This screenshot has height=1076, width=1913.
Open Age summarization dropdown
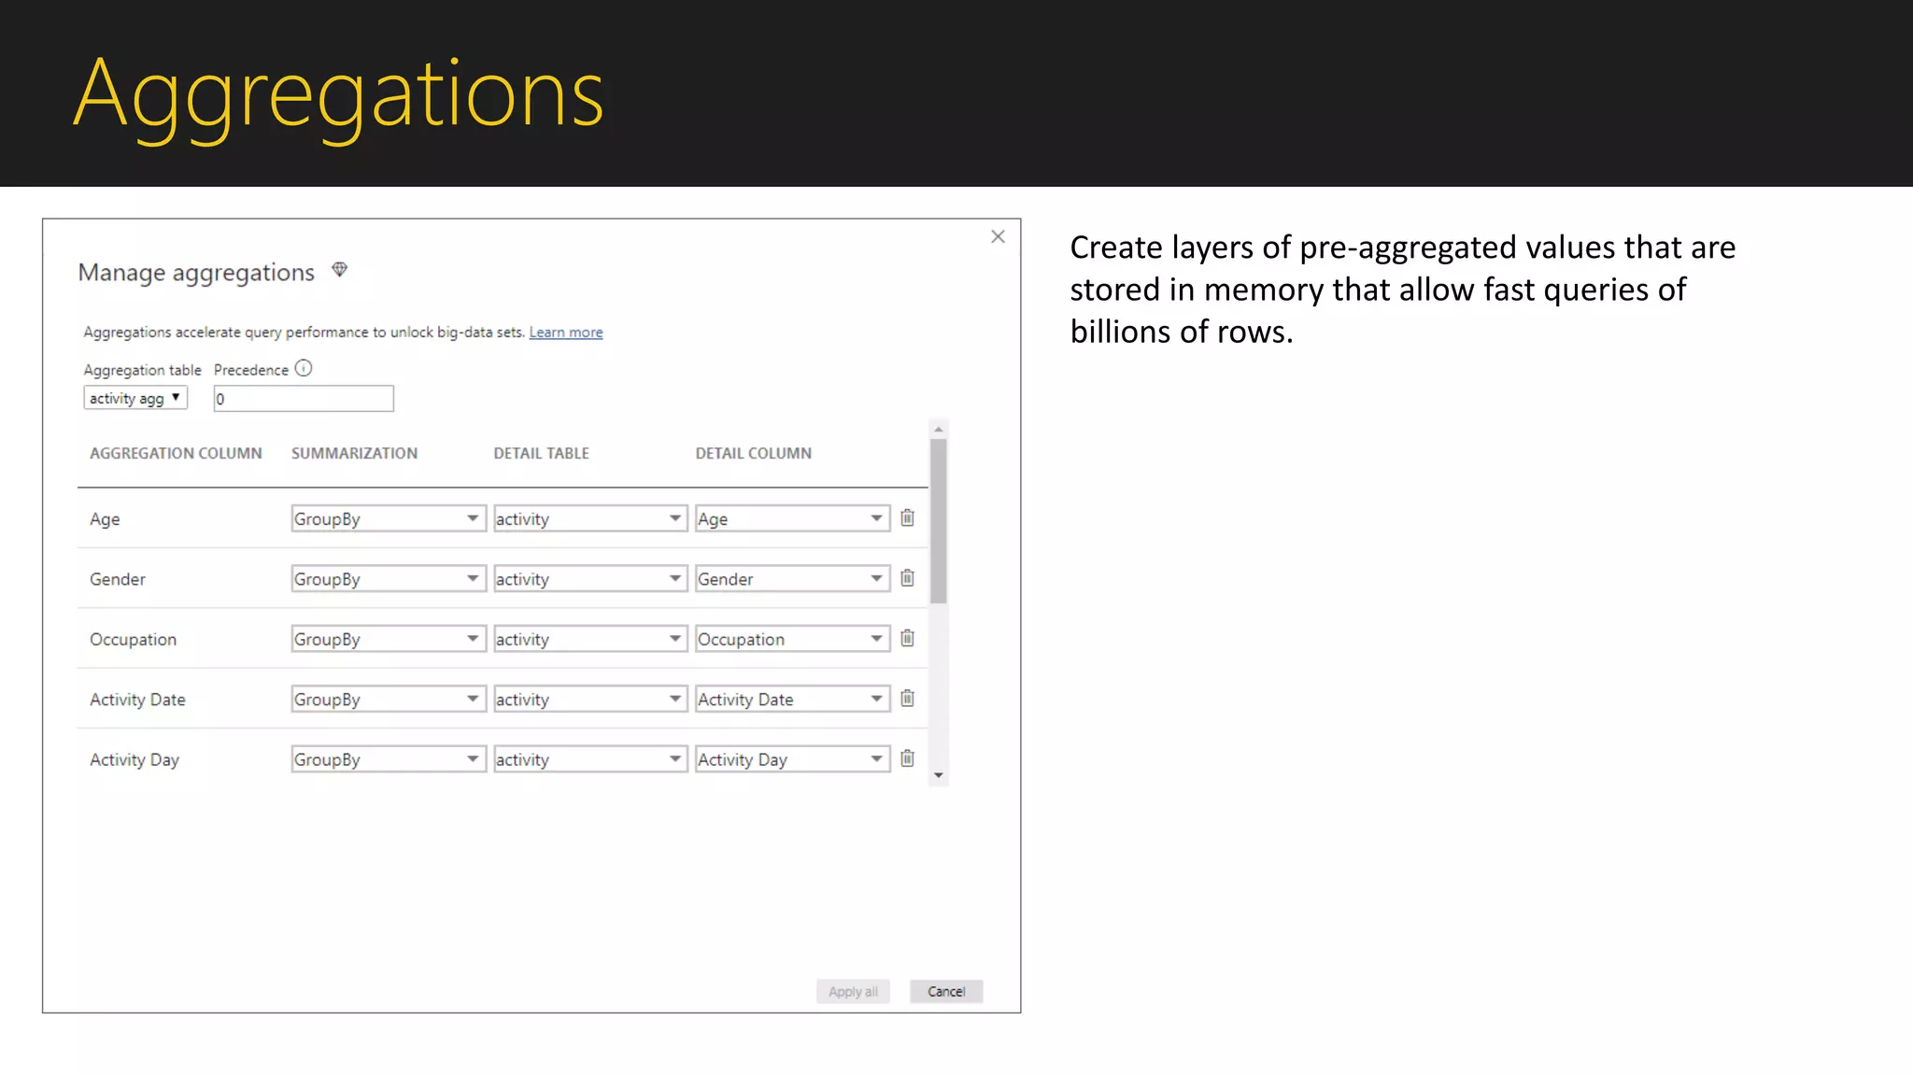click(x=389, y=518)
